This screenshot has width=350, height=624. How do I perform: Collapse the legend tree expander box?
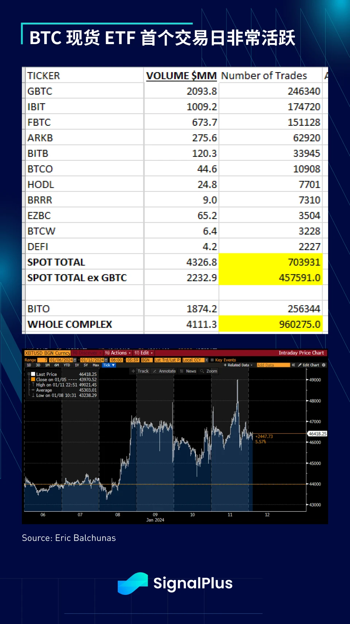click(x=29, y=374)
